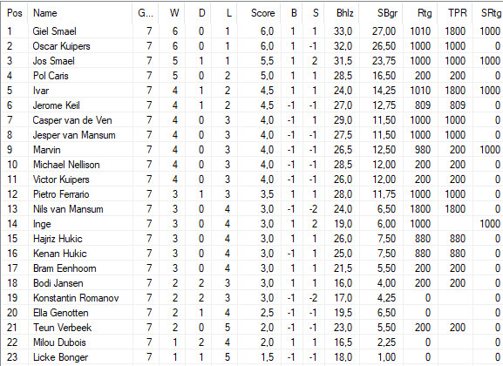
Task: Select Casper van de Ven row
Action: coord(252,120)
